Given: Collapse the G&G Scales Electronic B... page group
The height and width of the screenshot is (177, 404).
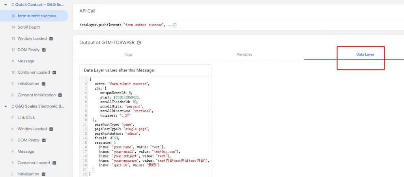Looking at the screenshot, I should tap(6, 106).
